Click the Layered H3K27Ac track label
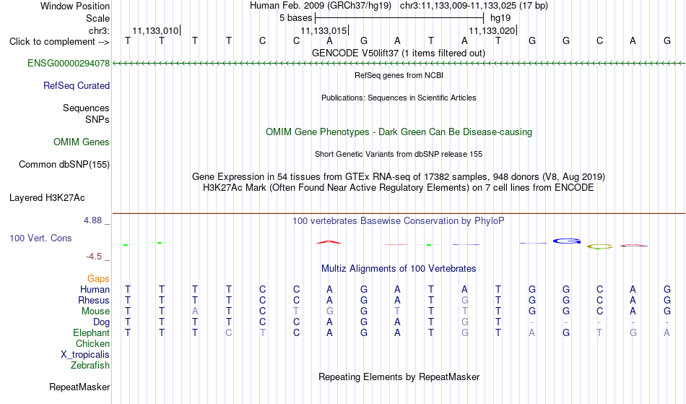686x404 pixels. pos(47,198)
